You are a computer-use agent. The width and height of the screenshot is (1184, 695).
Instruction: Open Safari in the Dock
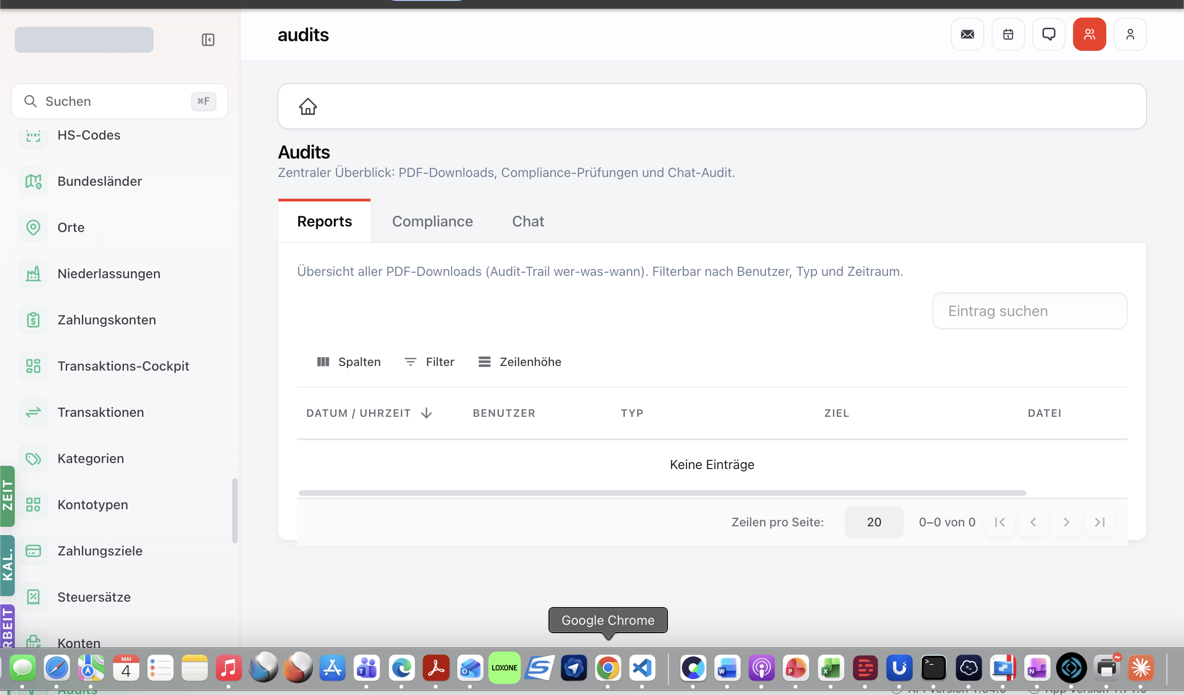click(x=56, y=667)
